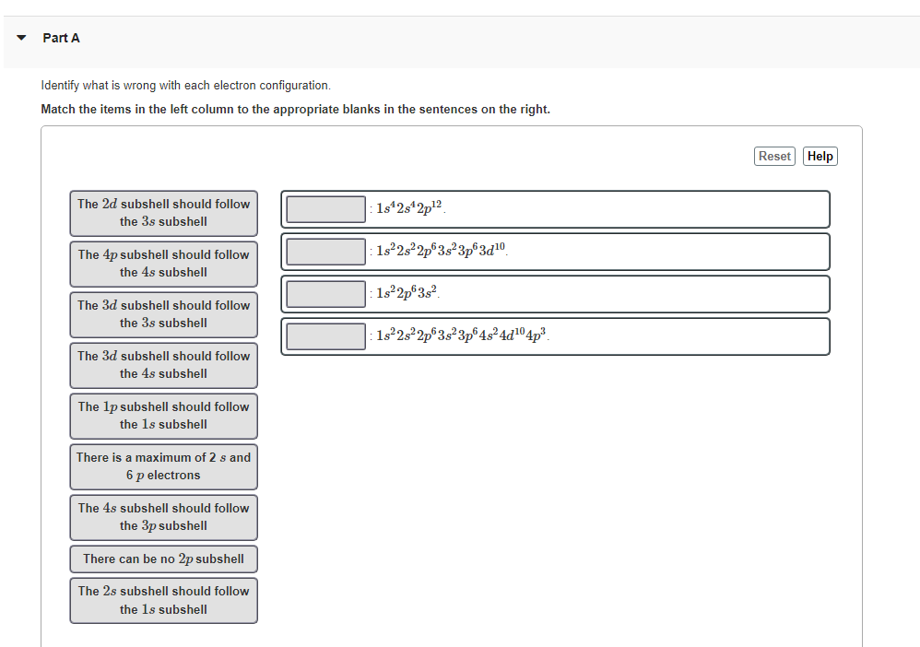The image size is (920, 647).
Task: Select tile 'There can be no 2p subshell'
Action: pyautogui.click(x=163, y=559)
